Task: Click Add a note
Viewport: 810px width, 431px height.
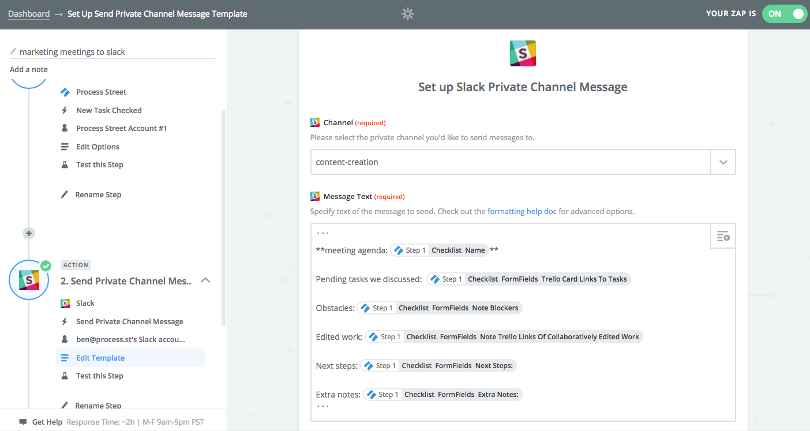Action: pyautogui.click(x=29, y=69)
